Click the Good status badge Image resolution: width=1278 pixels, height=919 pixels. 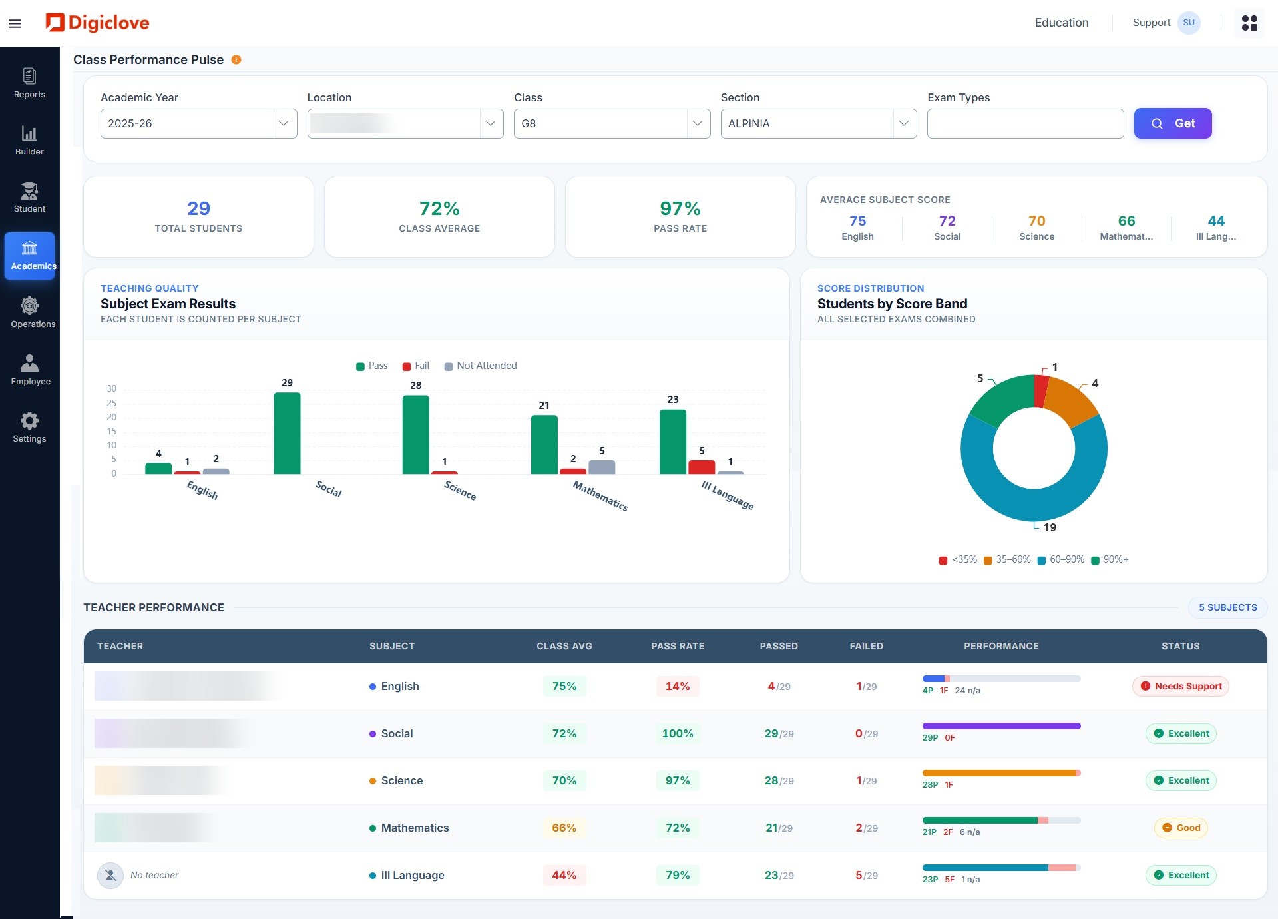pos(1181,828)
